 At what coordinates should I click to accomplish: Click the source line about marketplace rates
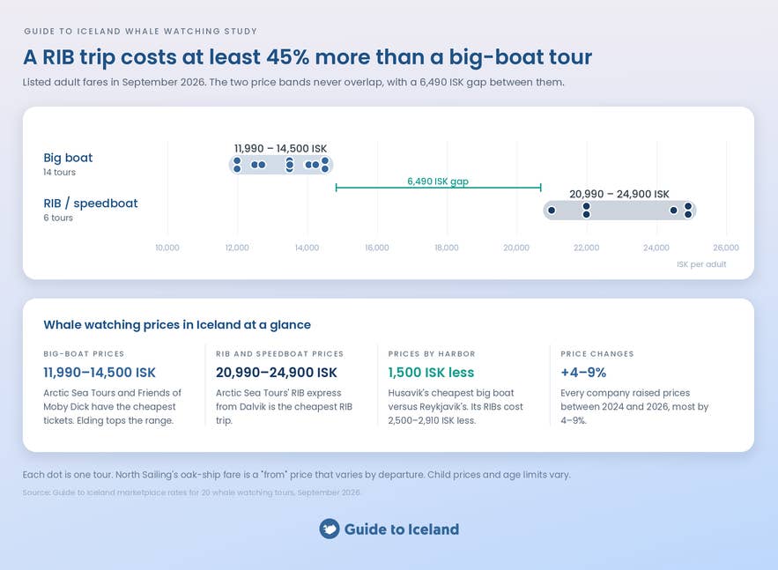point(191,492)
